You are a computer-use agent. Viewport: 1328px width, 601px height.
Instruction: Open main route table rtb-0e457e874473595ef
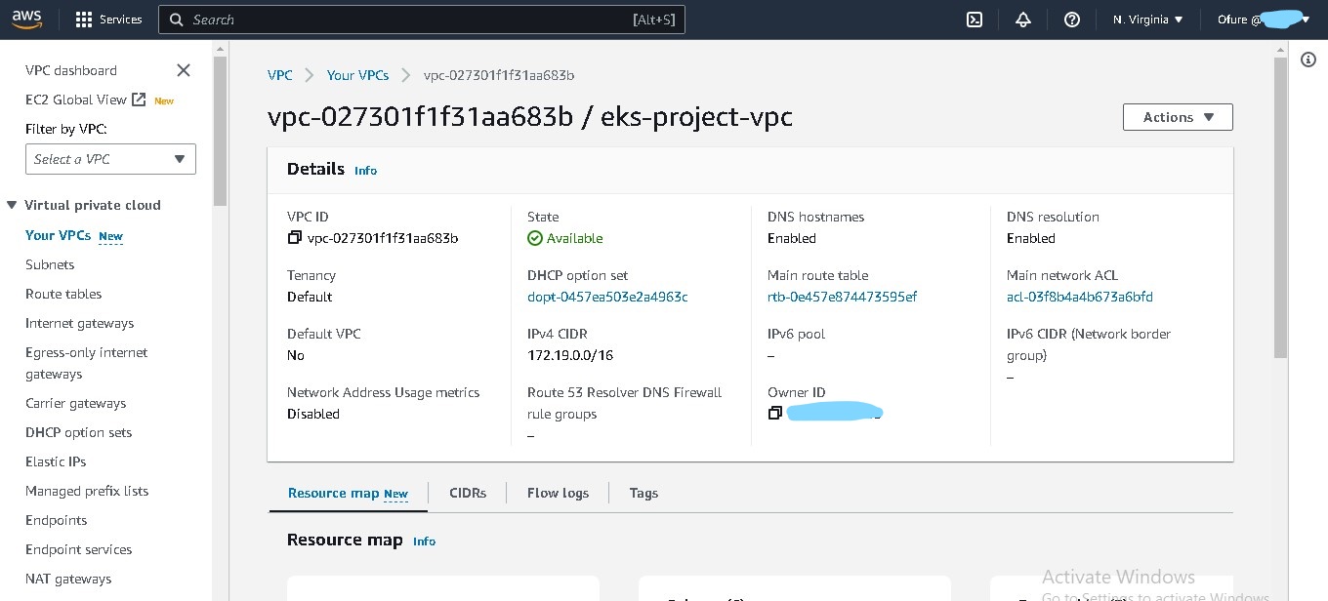[842, 297]
